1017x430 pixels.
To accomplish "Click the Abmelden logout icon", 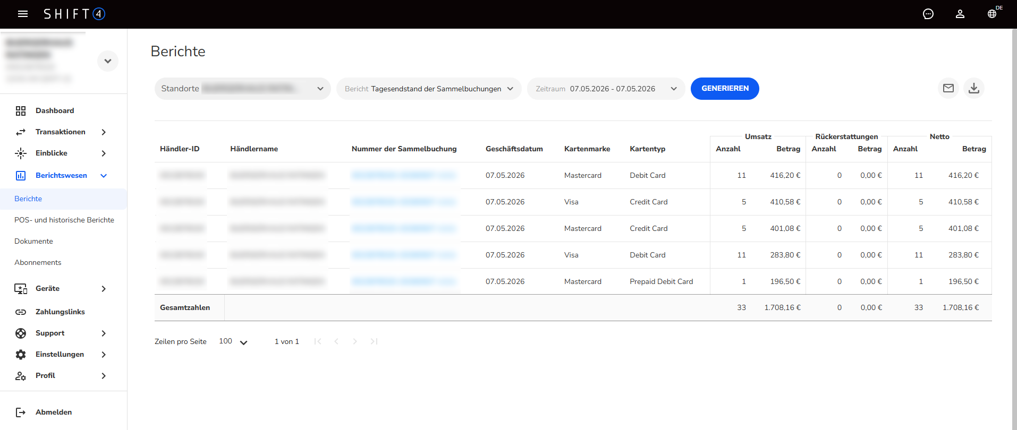I will click(x=21, y=412).
